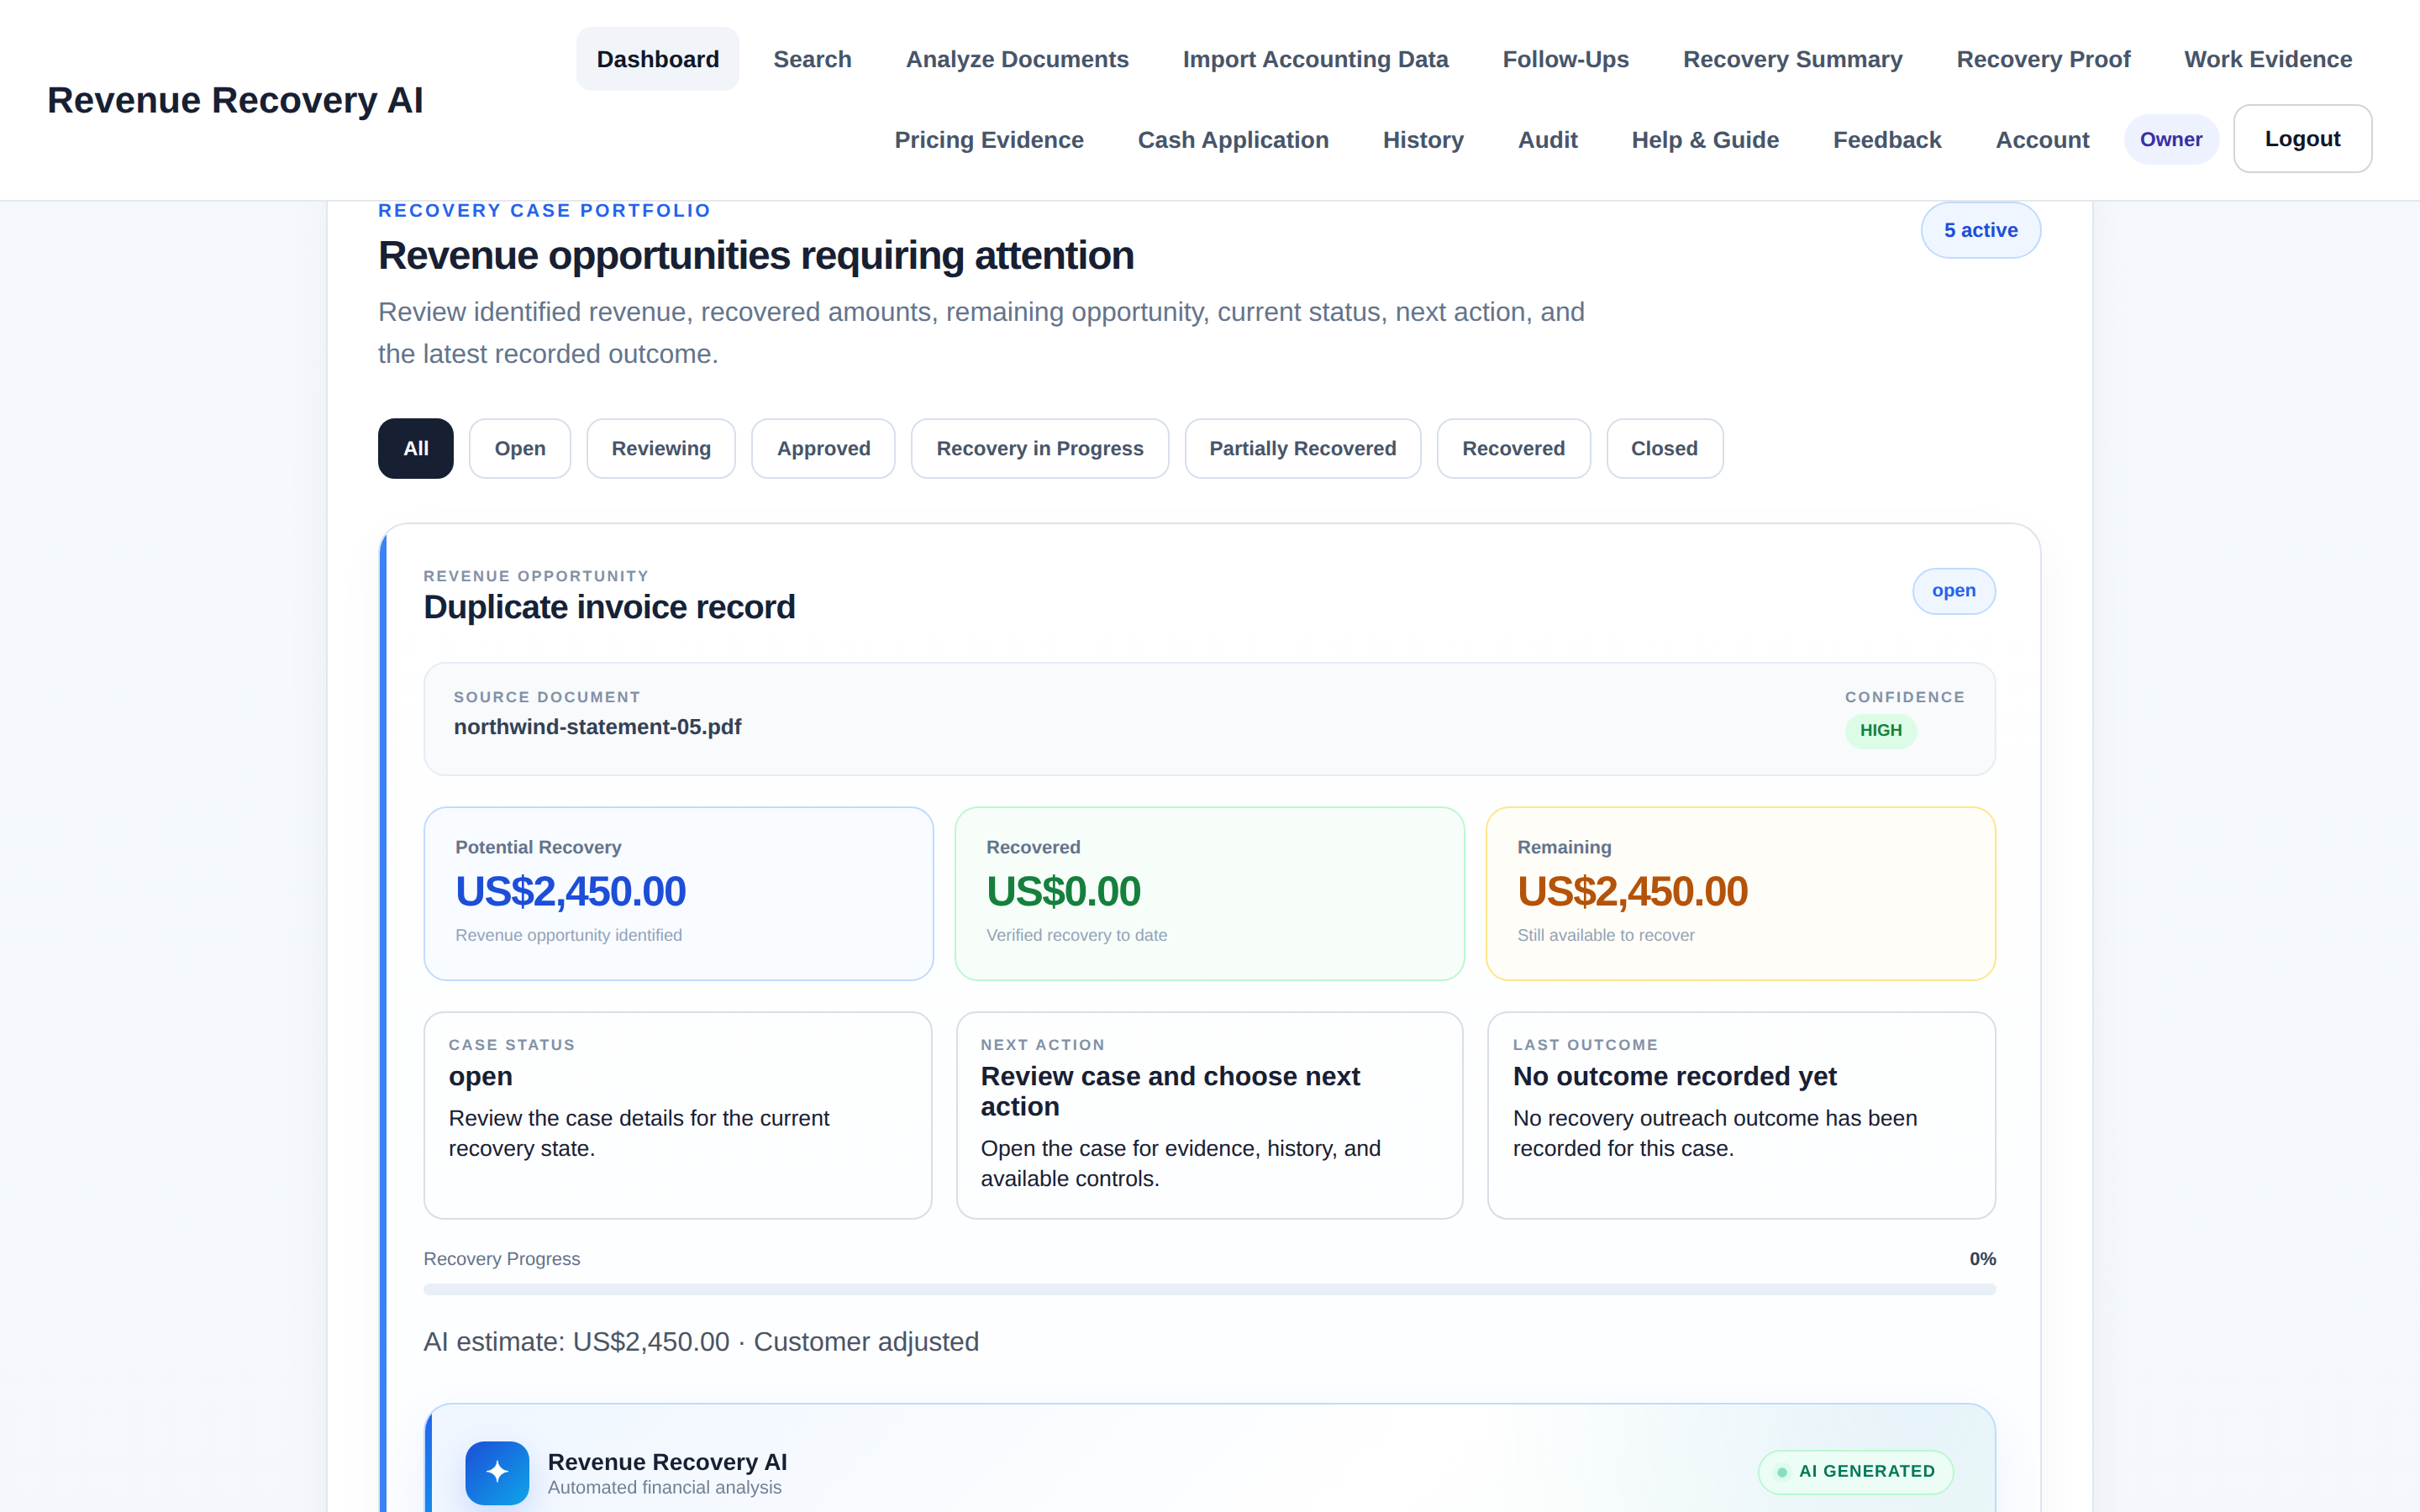The width and height of the screenshot is (2420, 1512).
Task: Open Import Accounting Data
Action: click(1315, 59)
